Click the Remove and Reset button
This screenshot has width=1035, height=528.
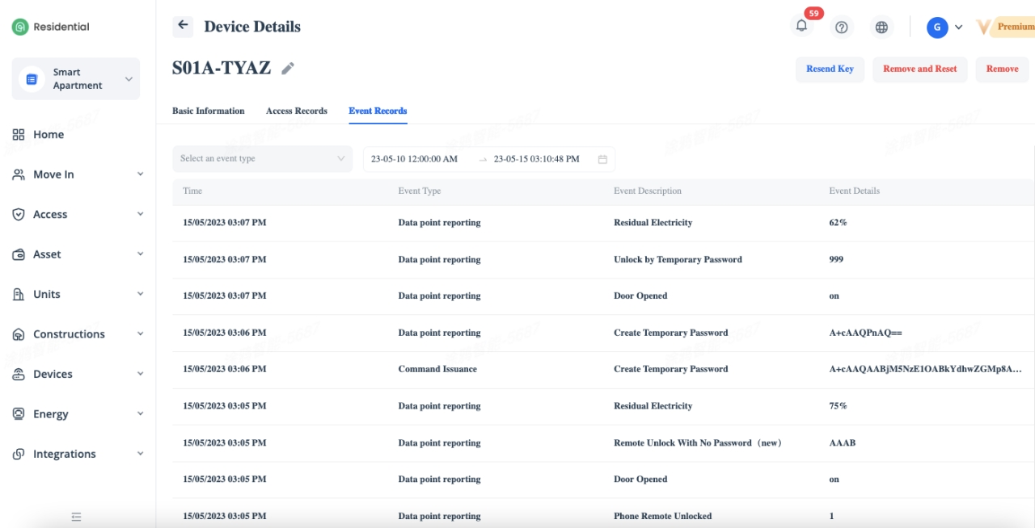point(919,69)
